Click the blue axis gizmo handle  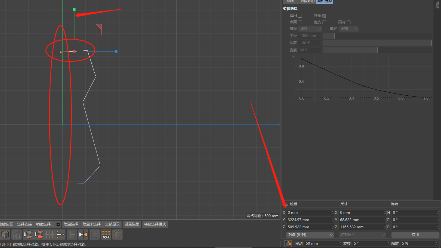tap(116, 51)
